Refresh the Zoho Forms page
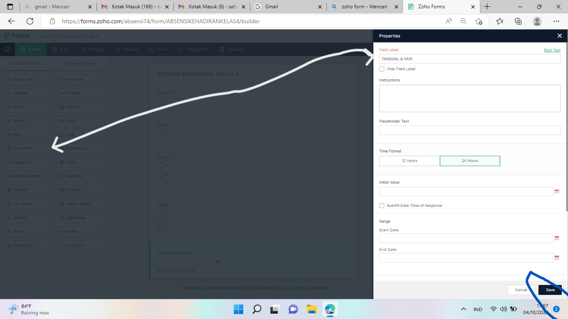Screen dimensions: 568x319 coord(30,21)
